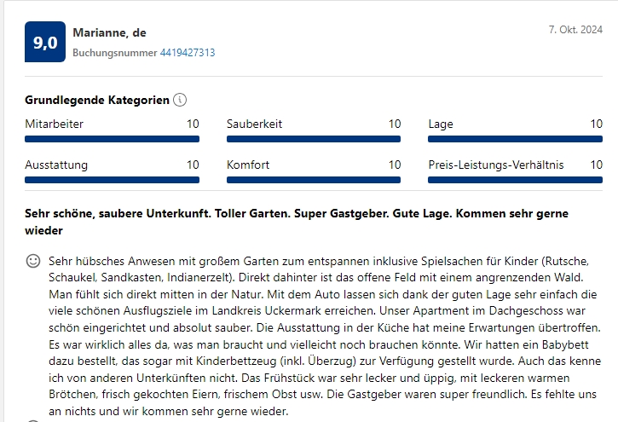Click the Mitarbeiter rating bar

point(112,139)
